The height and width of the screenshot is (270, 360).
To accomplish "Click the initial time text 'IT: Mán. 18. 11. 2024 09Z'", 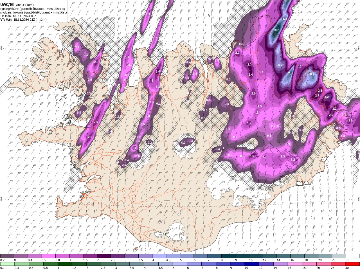I will tap(18, 16).
